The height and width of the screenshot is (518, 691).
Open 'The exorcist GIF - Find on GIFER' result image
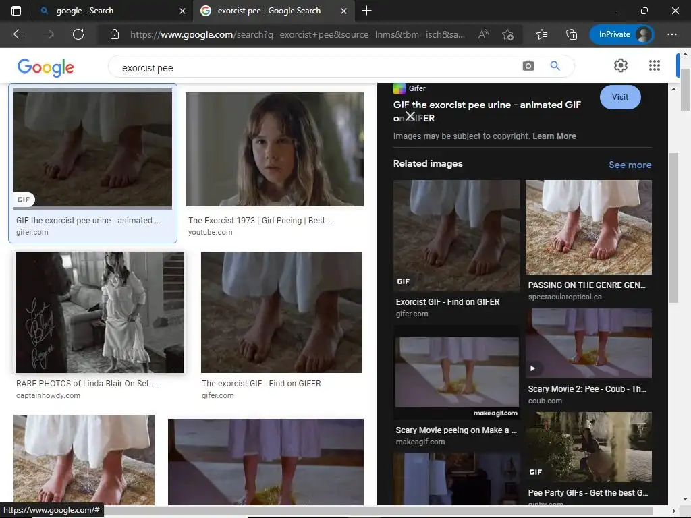point(281,312)
